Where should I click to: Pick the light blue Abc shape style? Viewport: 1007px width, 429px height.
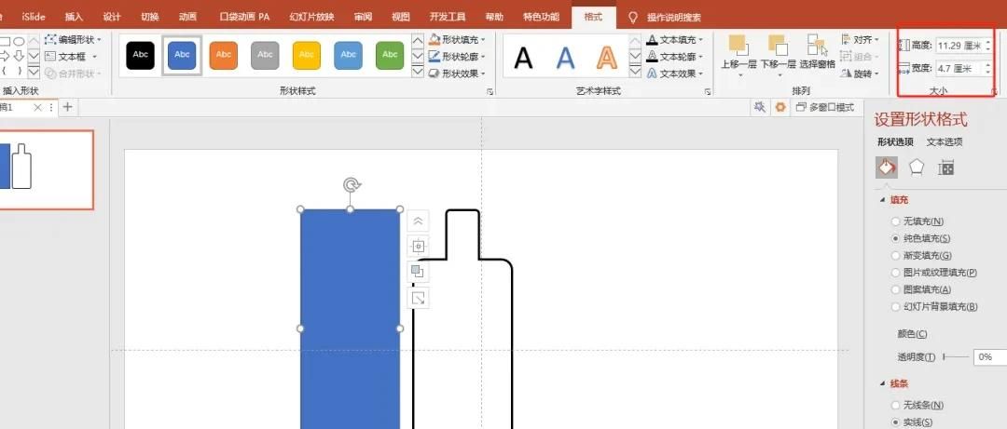click(x=348, y=55)
